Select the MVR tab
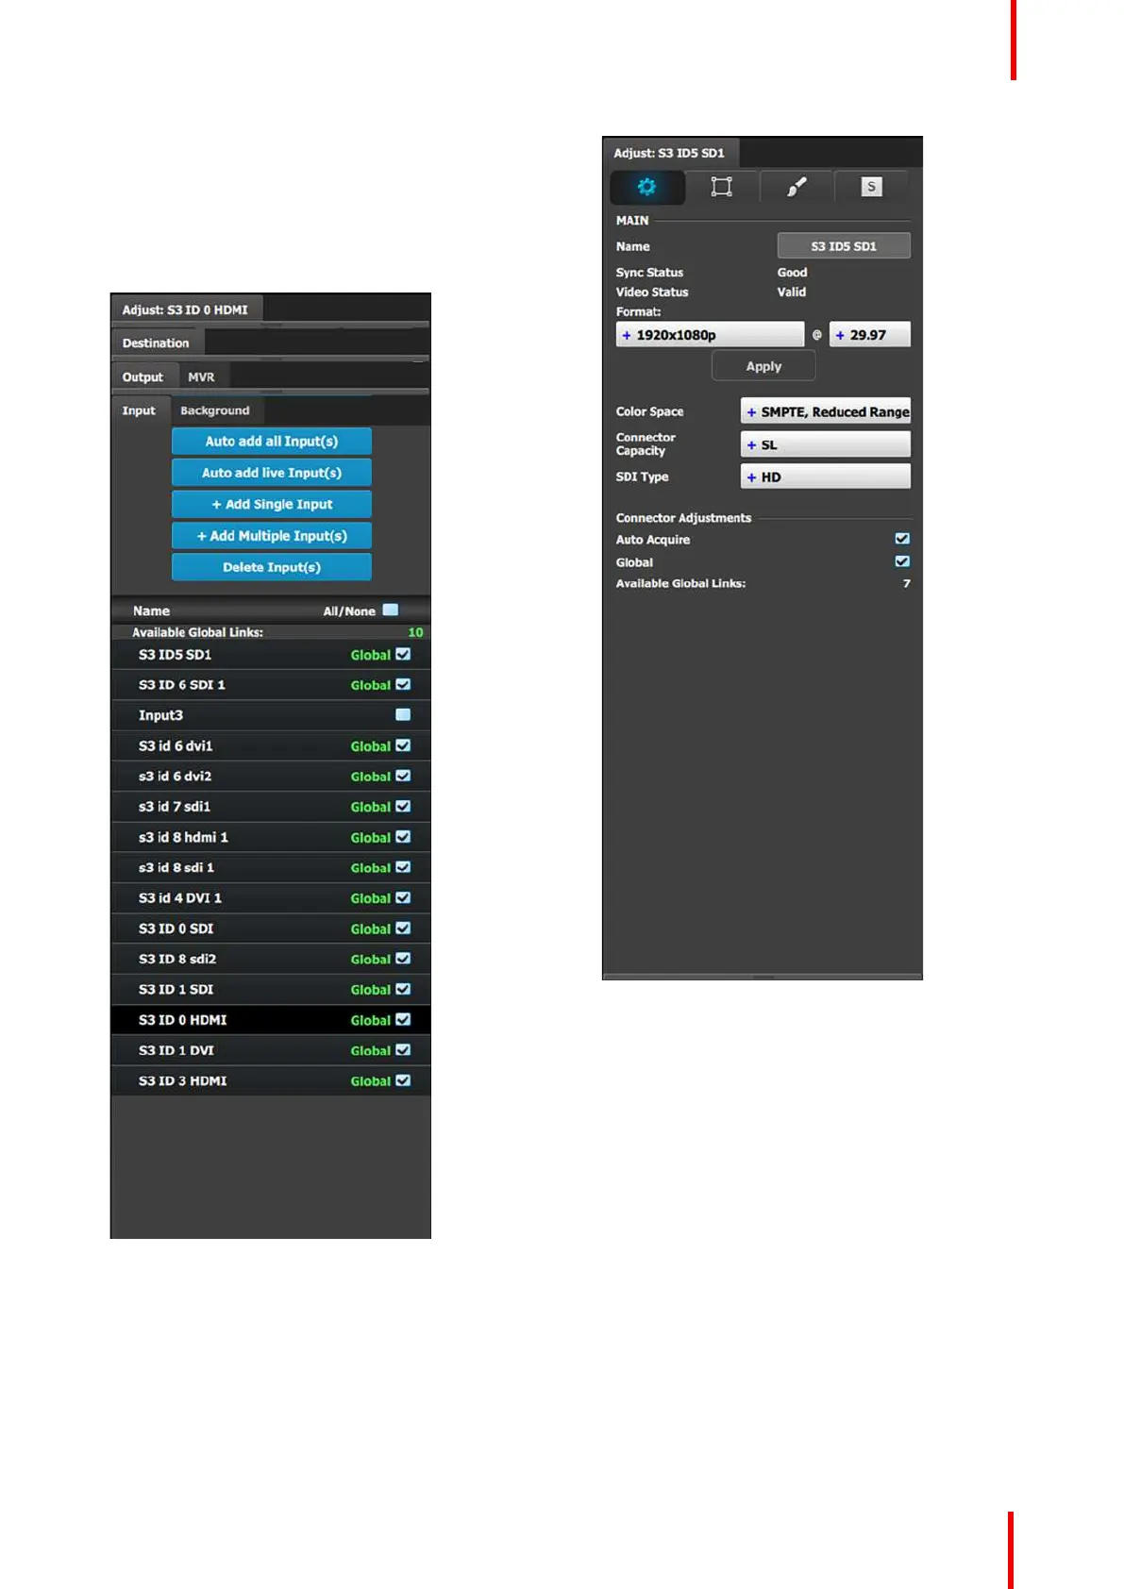 (201, 376)
